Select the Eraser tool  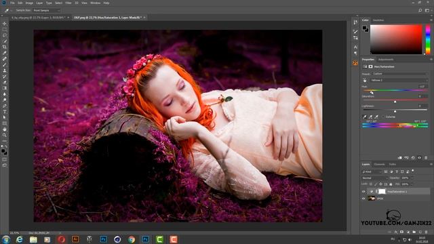5,82
